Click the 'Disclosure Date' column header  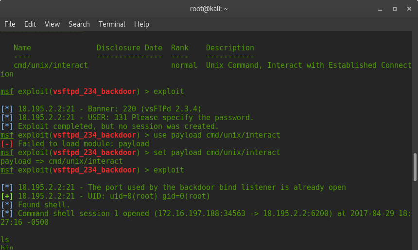point(129,48)
